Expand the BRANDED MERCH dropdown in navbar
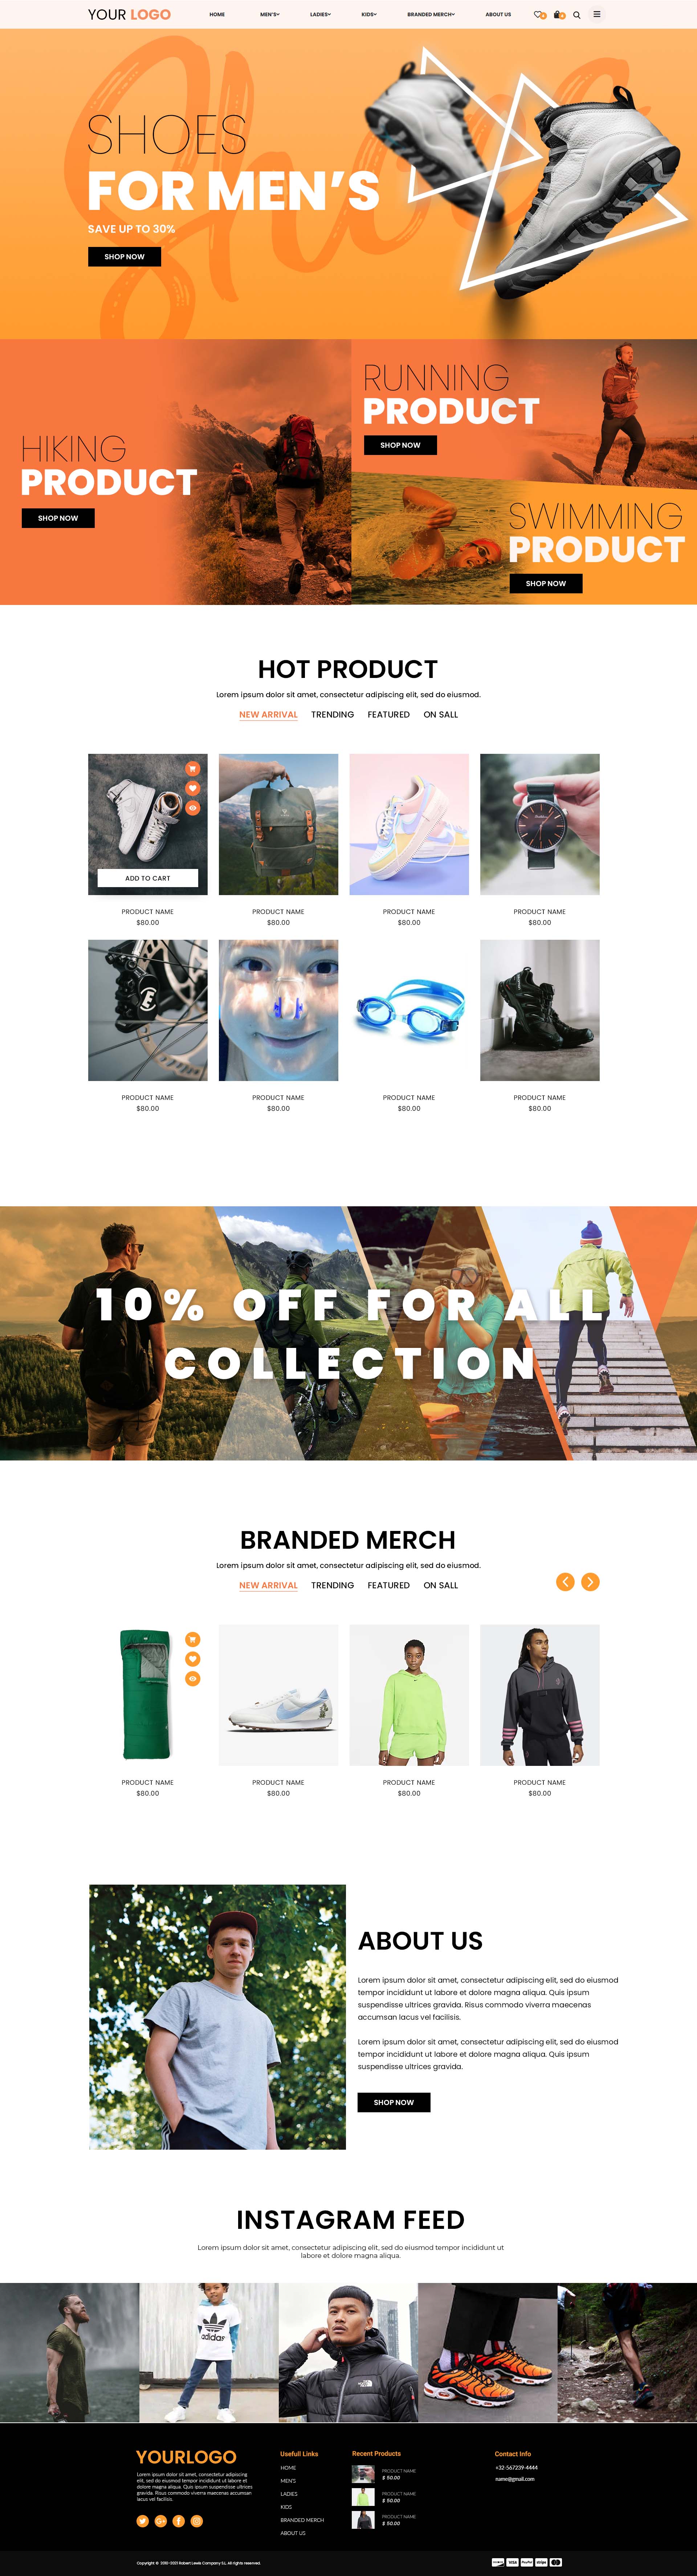Viewport: 697px width, 2576px height. pos(431,15)
